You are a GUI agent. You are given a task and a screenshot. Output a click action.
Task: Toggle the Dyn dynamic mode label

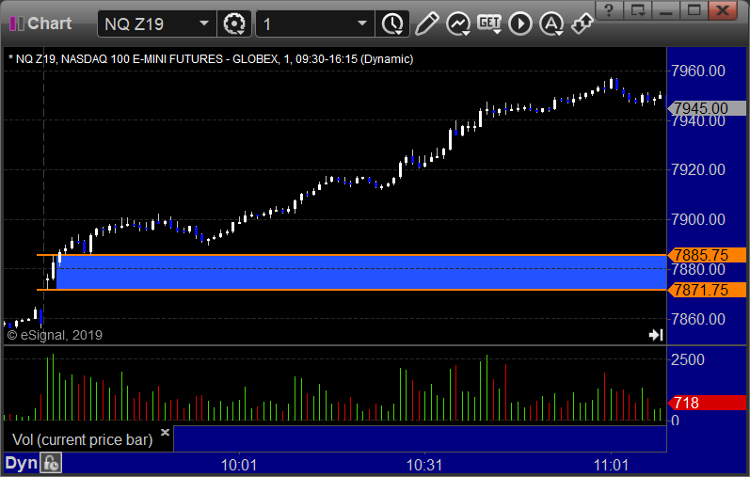coord(21,463)
